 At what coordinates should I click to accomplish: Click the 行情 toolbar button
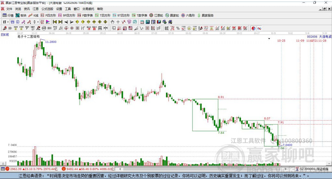[8, 16]
